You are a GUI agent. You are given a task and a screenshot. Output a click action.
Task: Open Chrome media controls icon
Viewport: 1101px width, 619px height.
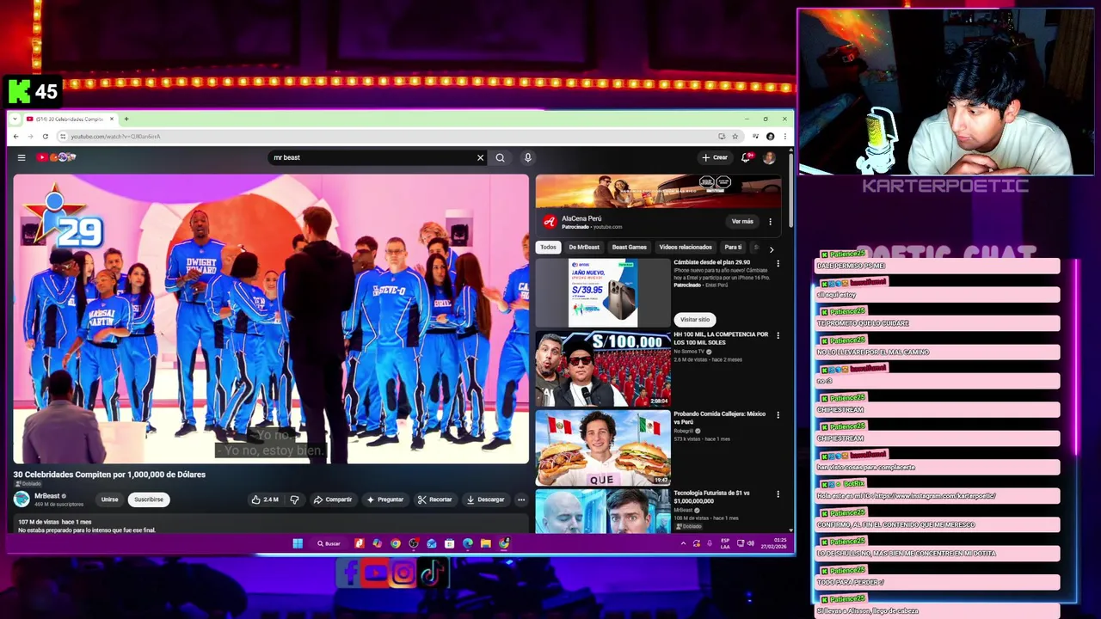[755, 136]
